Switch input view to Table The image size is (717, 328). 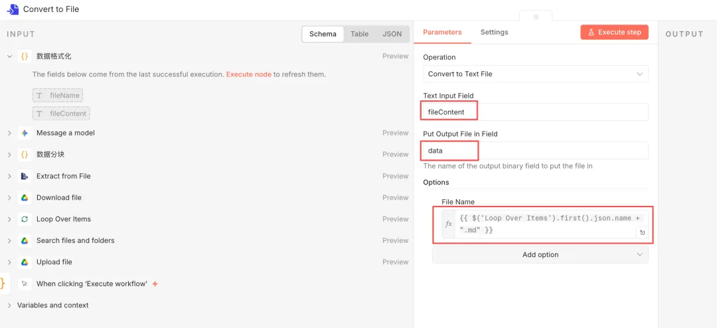(x=359, y=34)
